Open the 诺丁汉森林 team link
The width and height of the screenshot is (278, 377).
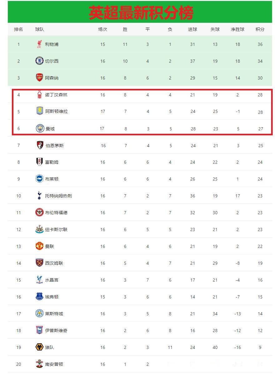pos(56,95)
